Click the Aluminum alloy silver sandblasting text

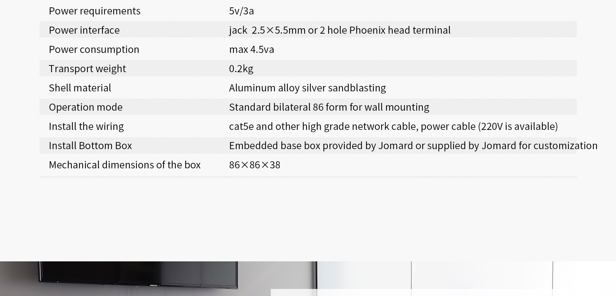click(x=307, y=88)
